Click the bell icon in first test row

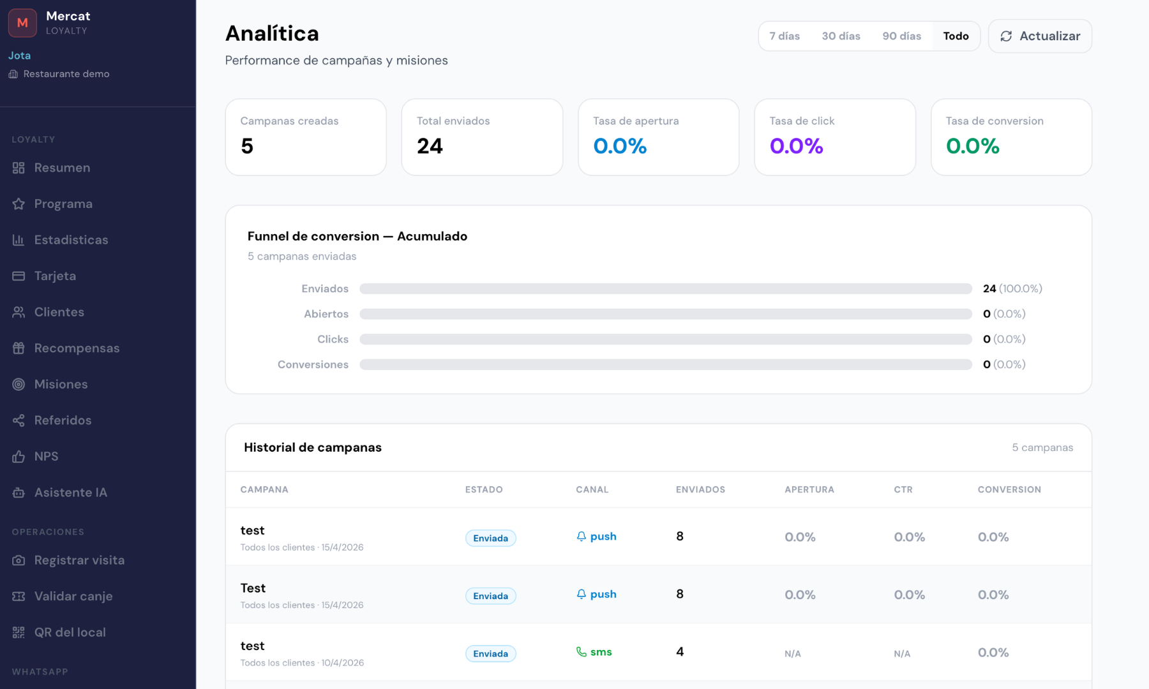click(x=581, y=537)
